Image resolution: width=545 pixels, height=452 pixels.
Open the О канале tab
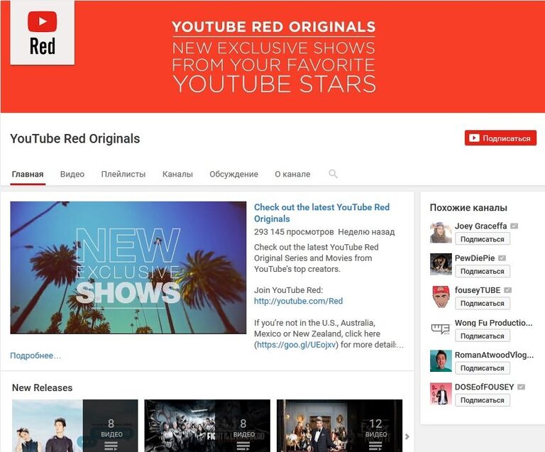pos(292,174)
